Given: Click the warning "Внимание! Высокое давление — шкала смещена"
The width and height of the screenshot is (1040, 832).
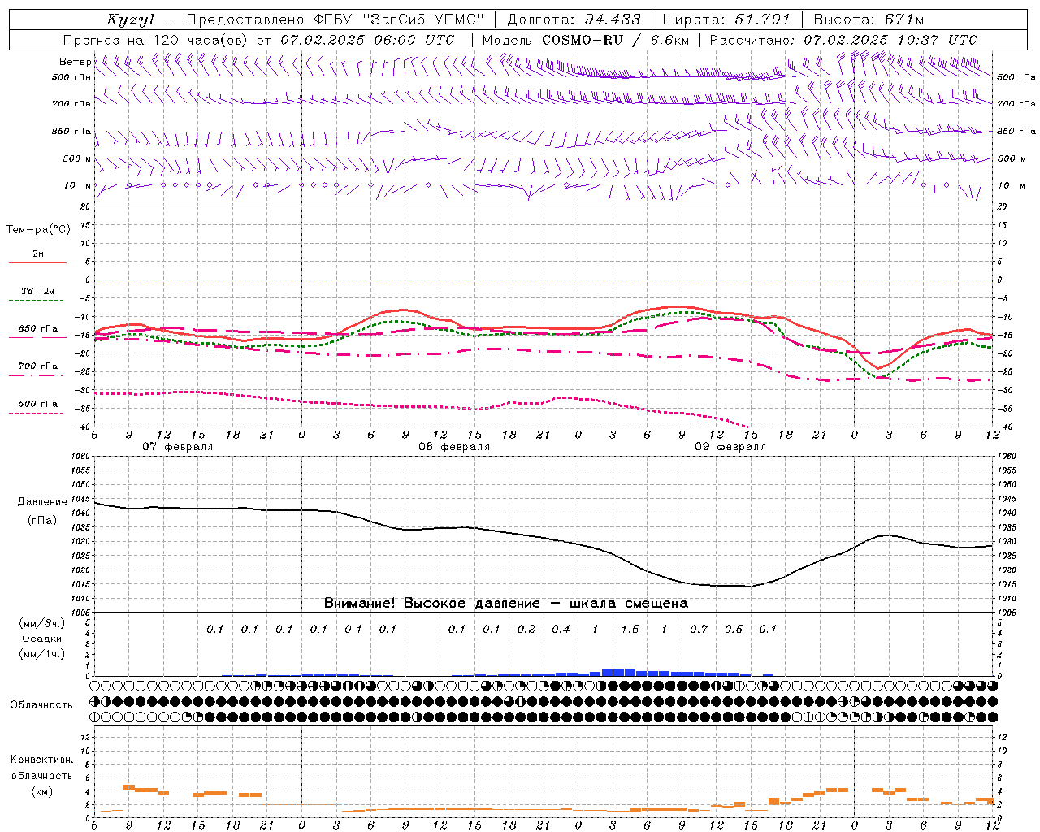Looking at the screenshot, I should [506, 604].
